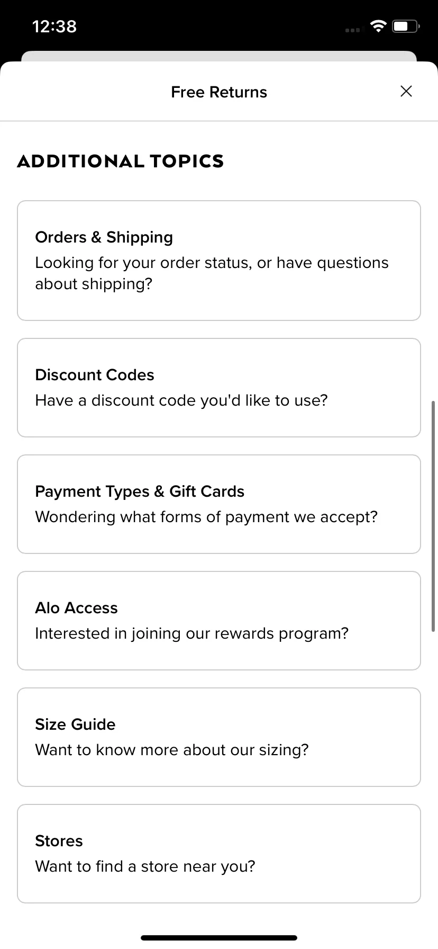Select 'Interested in joining our rewards program?'
Viewport: 438px width, 949px height.
click(x=192, y=633)
